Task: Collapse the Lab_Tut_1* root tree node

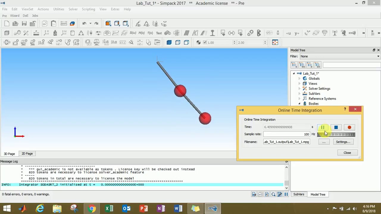Action: click(294, 73)
